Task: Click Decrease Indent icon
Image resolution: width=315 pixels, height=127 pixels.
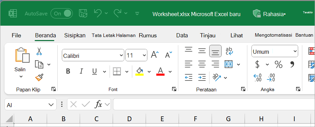Action: click(x=189, y=77)
